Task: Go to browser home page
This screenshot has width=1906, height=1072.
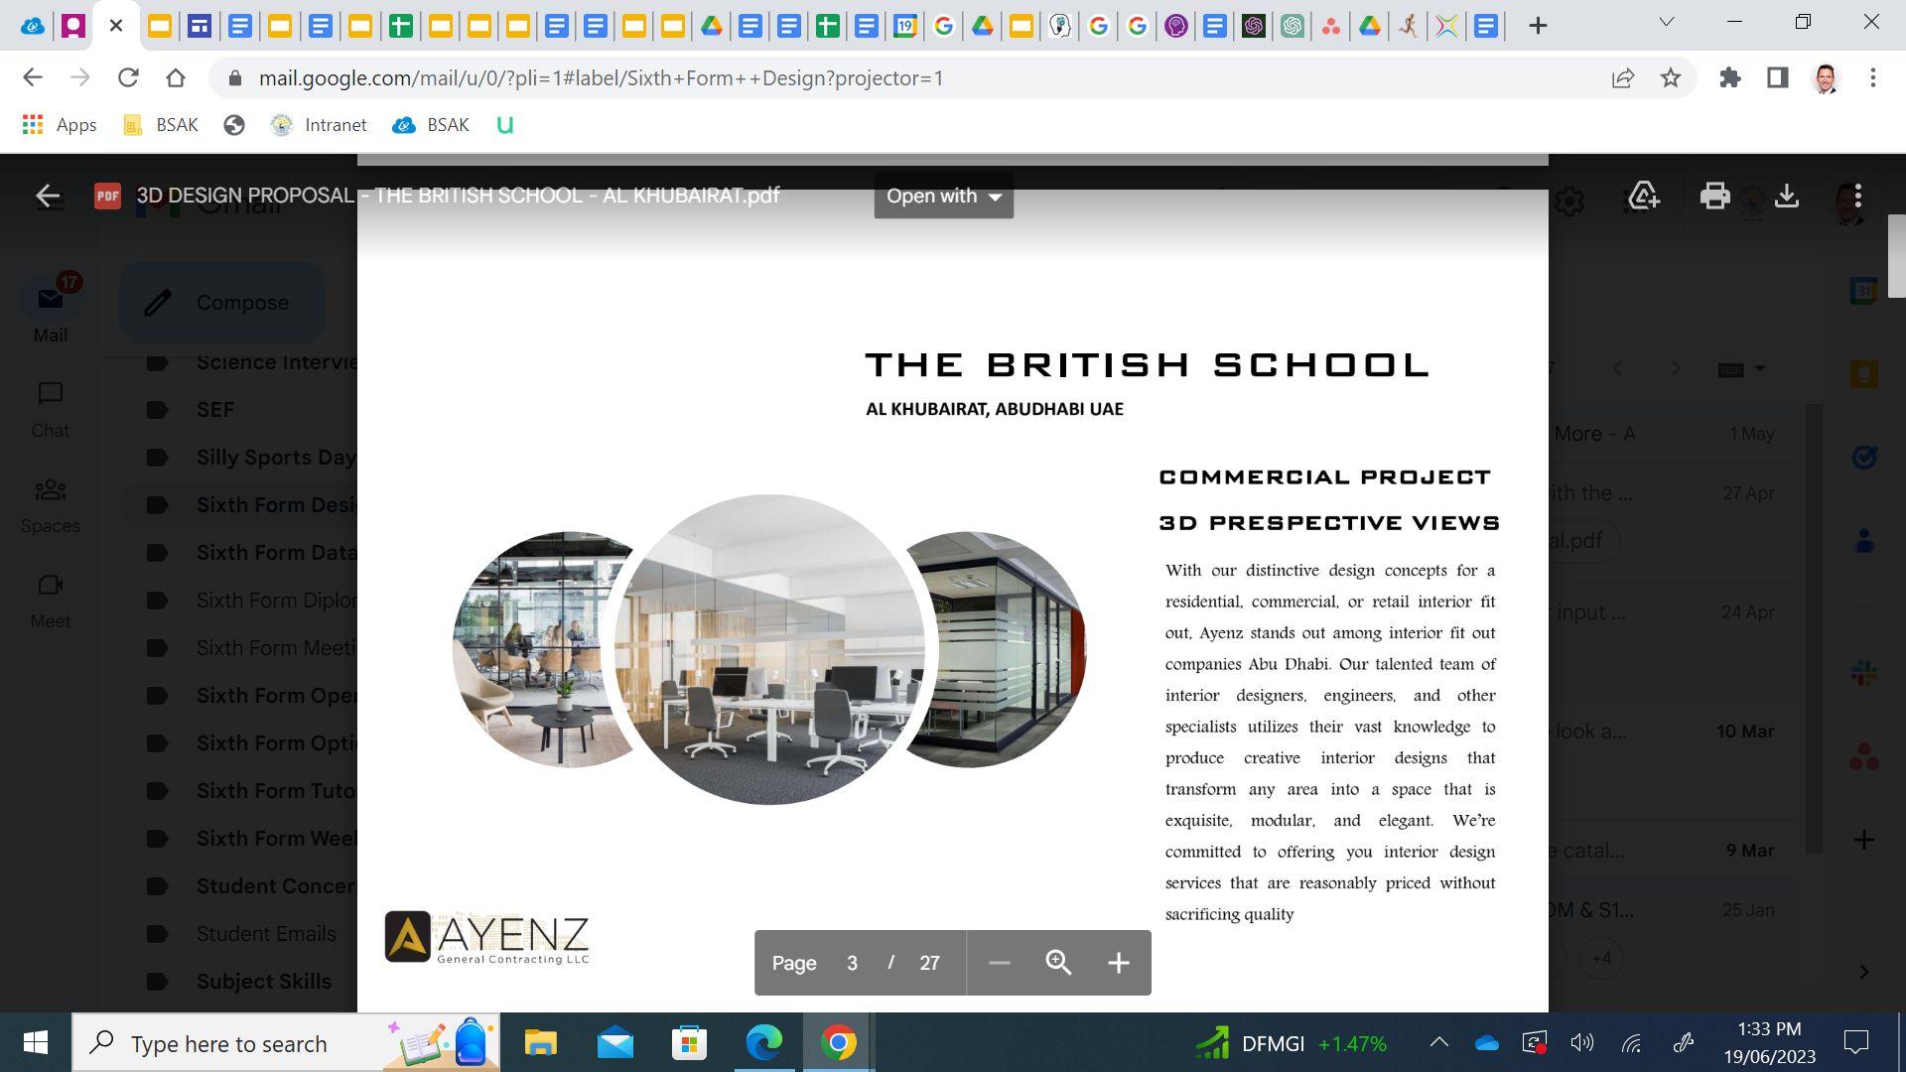Action: coord(176,77)
